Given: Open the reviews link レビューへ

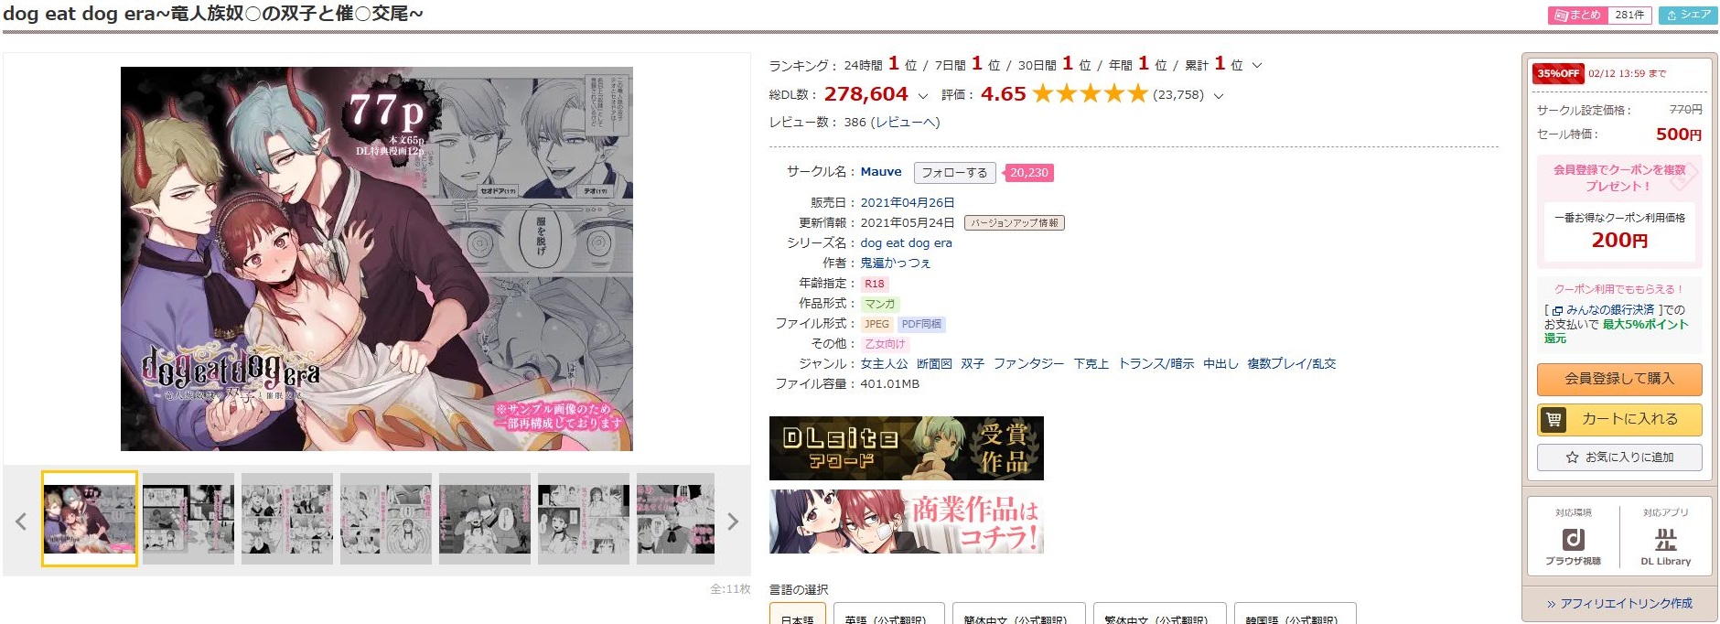Looking at the screenshot, I should 904,122.
